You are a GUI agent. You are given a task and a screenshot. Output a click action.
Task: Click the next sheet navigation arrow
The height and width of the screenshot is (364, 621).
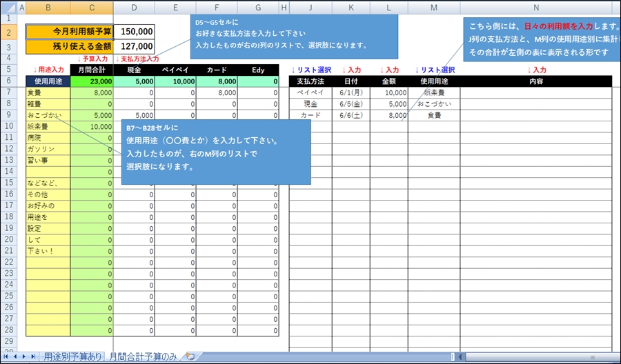click(x=24, y=356)
